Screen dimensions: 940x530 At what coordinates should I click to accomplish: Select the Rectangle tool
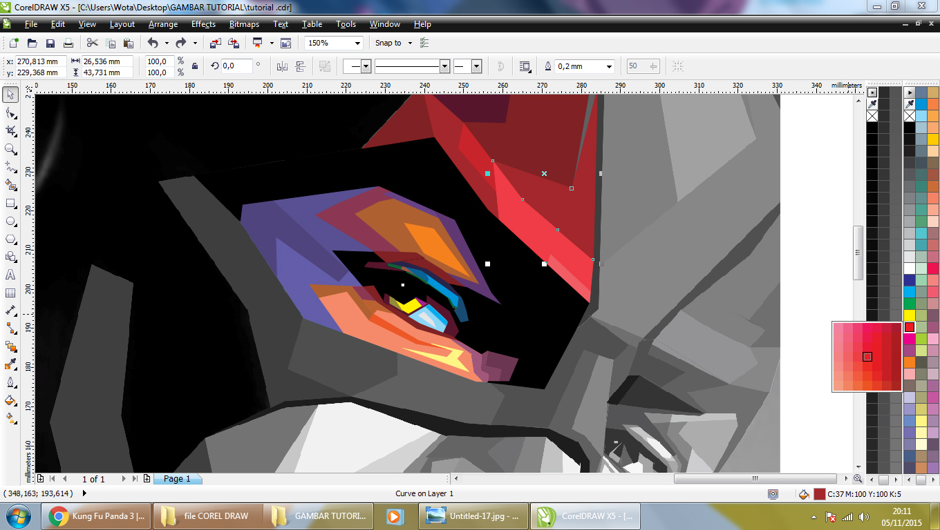(x=10, y=203)
